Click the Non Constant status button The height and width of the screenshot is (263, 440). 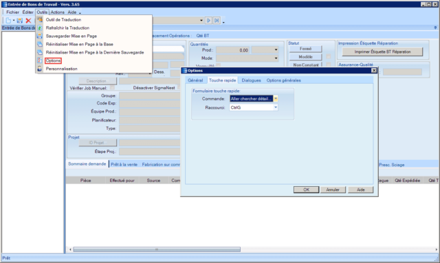(x=305, y=65)
